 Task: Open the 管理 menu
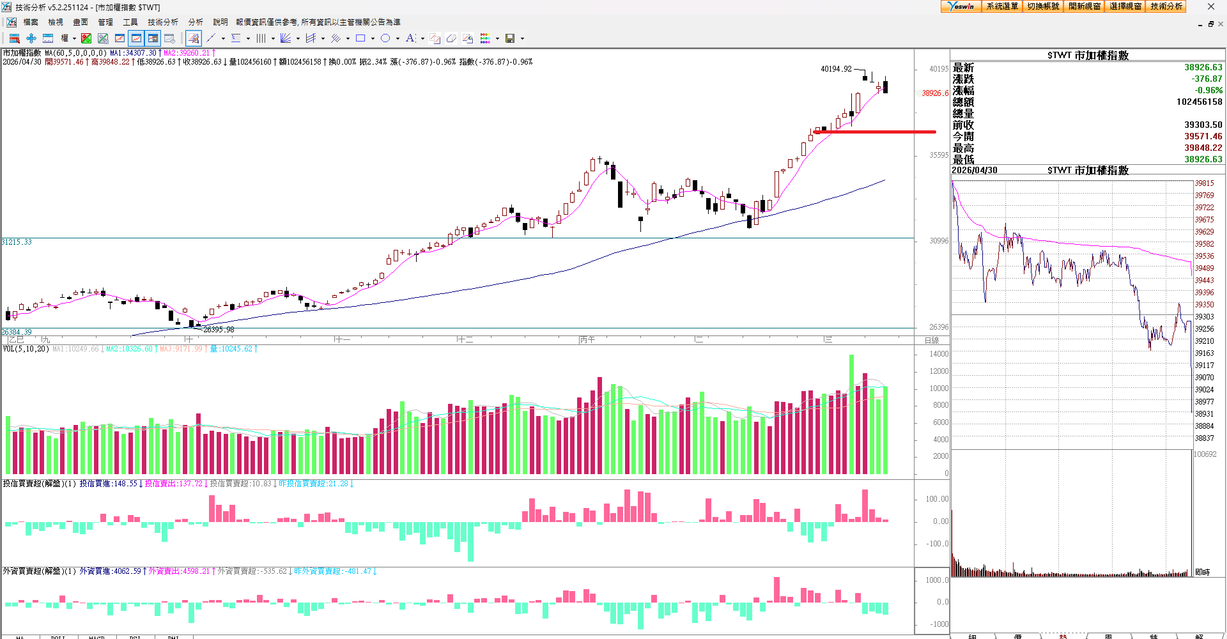(x=105, y=22)
